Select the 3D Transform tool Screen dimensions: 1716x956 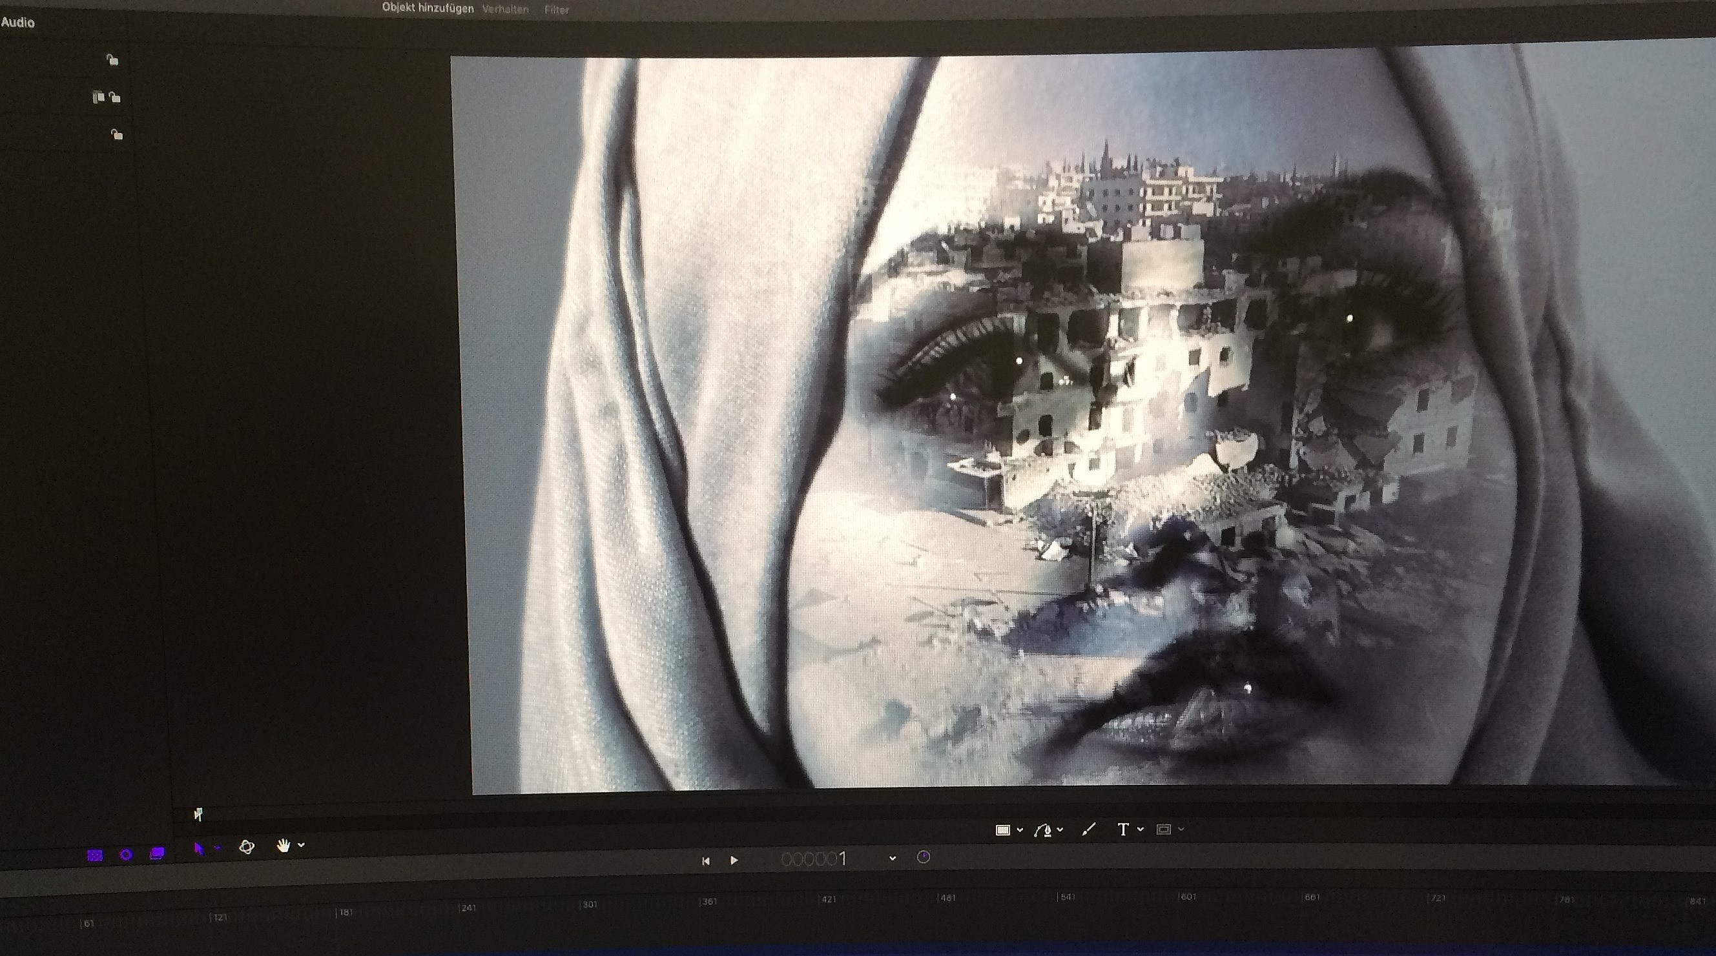pyautogui.click(x=247, y=847)
